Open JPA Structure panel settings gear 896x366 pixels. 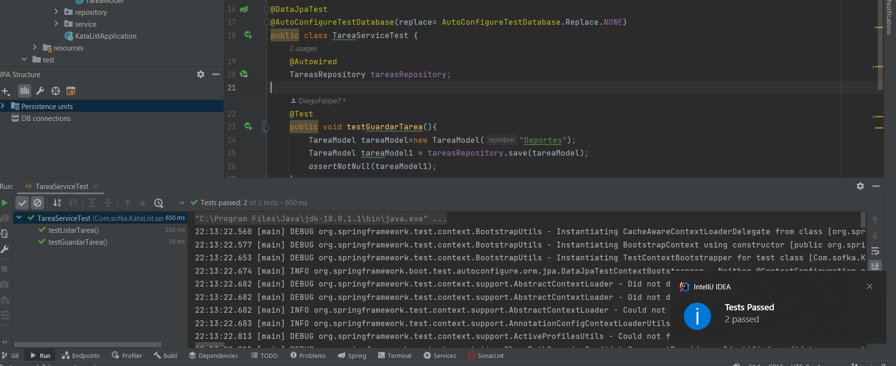tap(201, 74)
